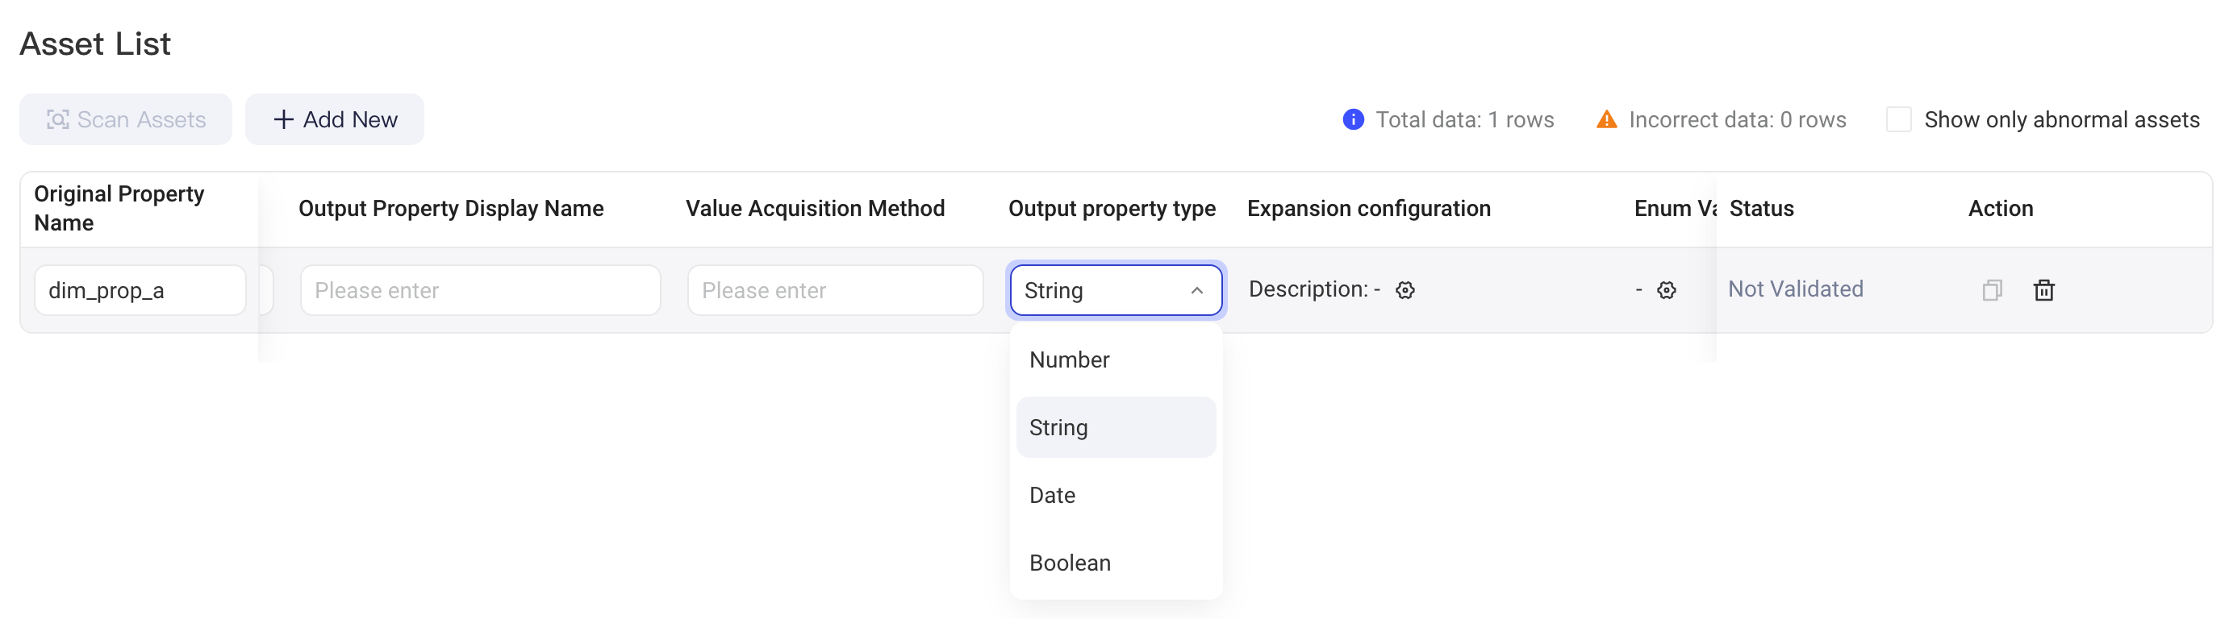Click the String dropdown chevron arrow
Image resolution: width=2233 pixels, height=619 pixels.
(x=1196, y=290)
